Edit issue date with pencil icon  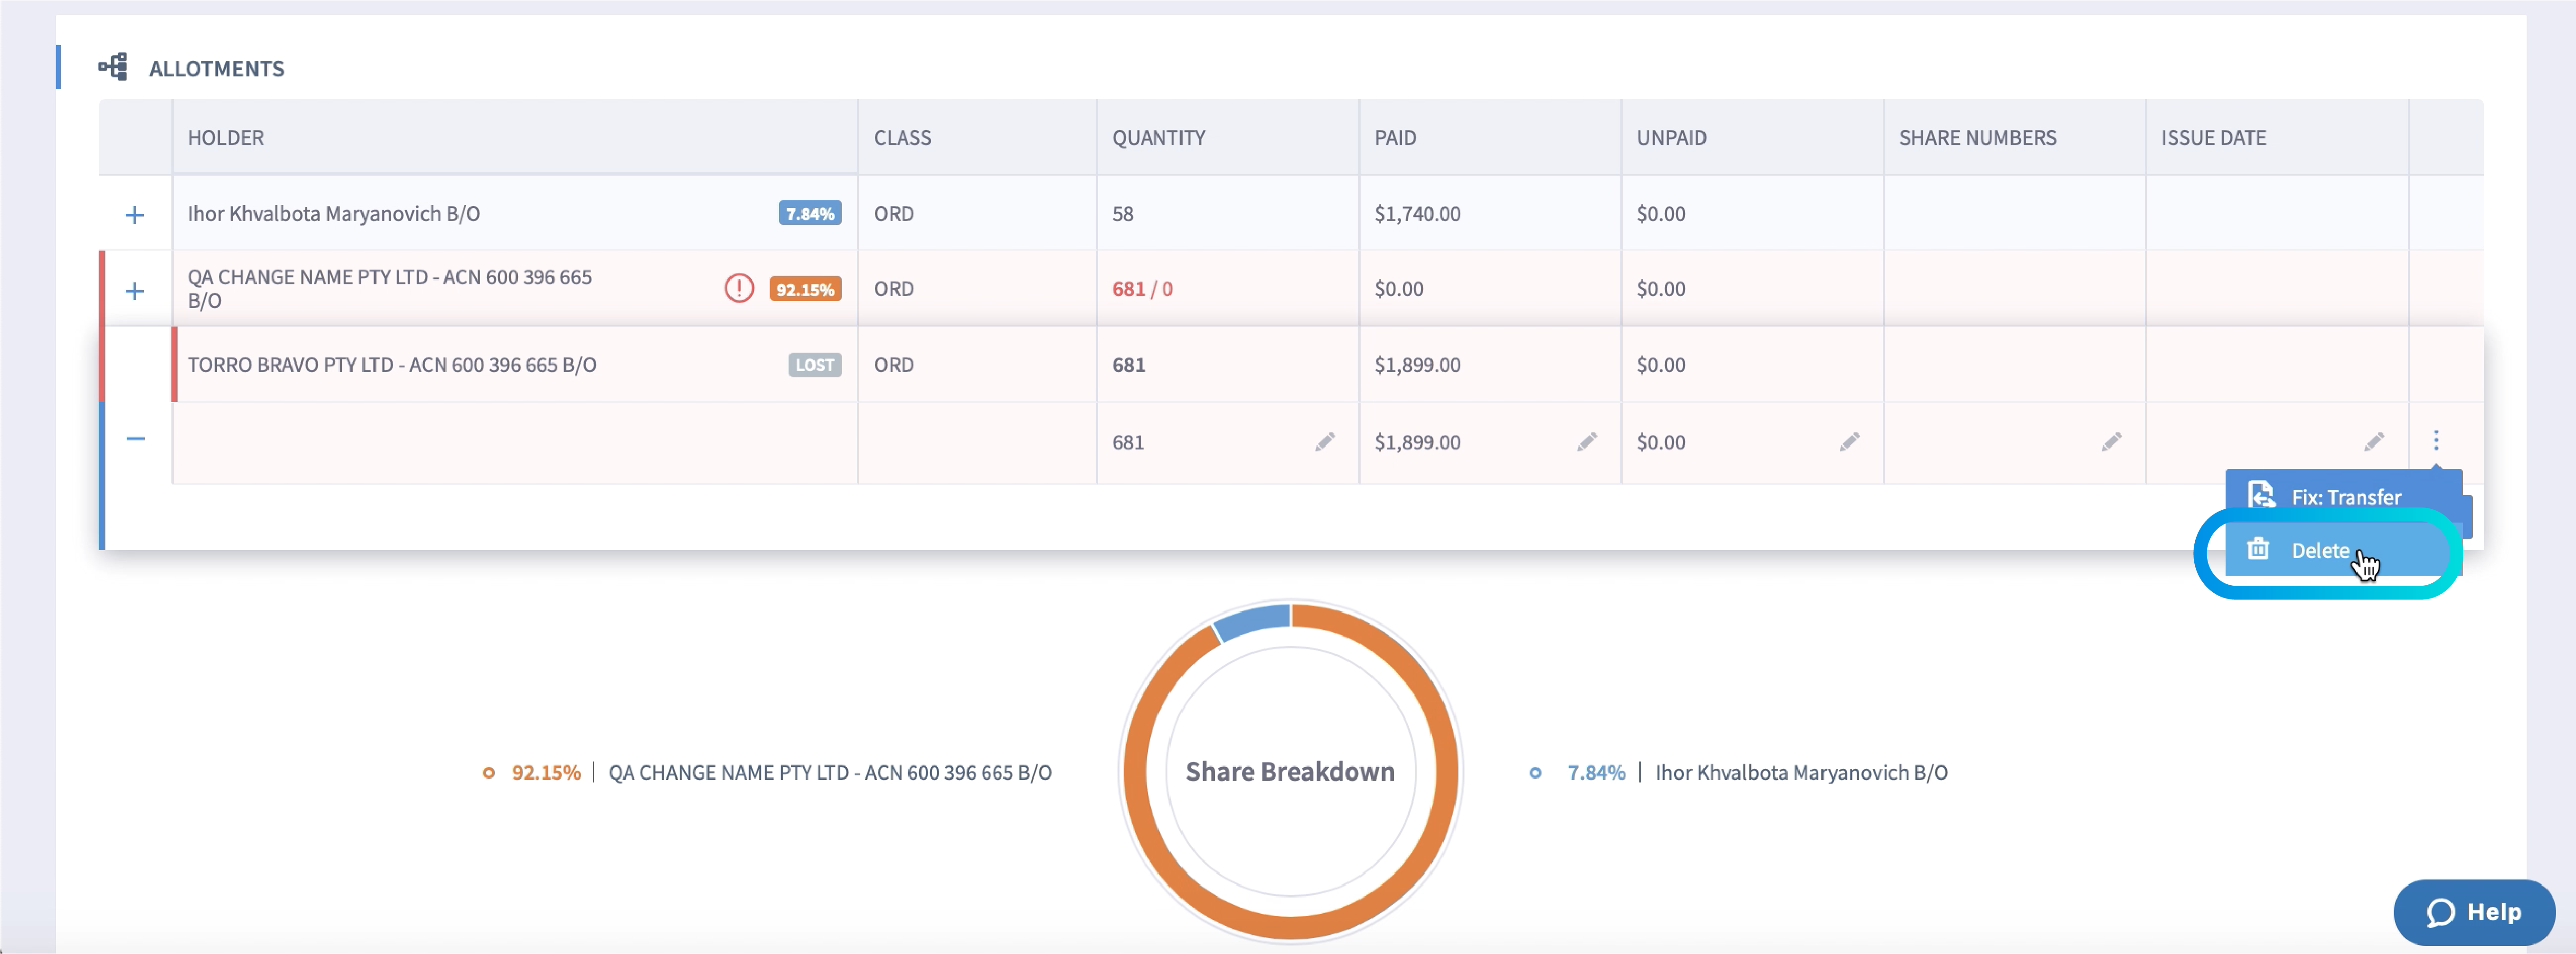pos(2375,441)
